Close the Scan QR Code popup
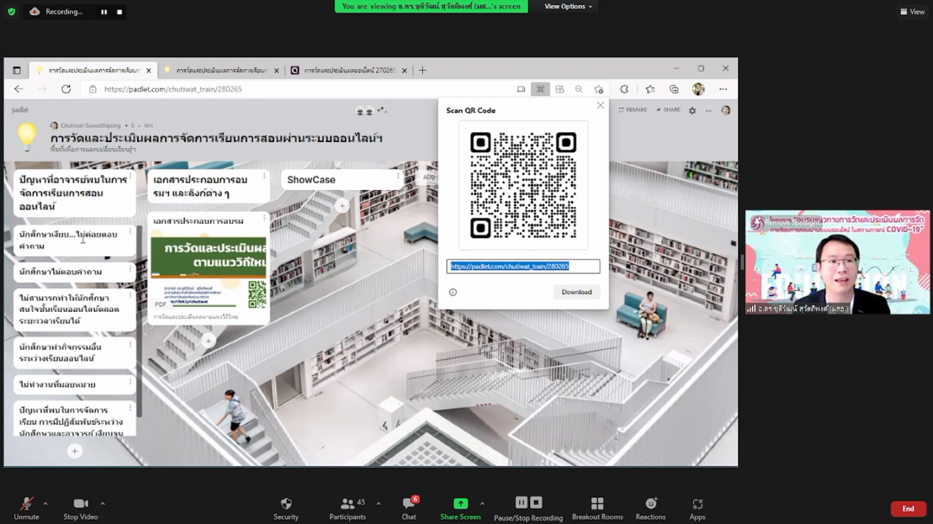This screenshot has width=933, height=524. tap(600, 105)
